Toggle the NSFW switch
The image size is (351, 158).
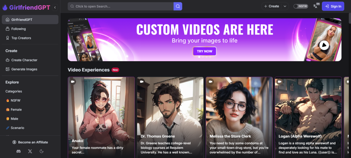[x=301, y=6]
